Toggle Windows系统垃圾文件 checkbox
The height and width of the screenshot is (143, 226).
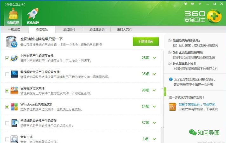click(x=7, y=107)
